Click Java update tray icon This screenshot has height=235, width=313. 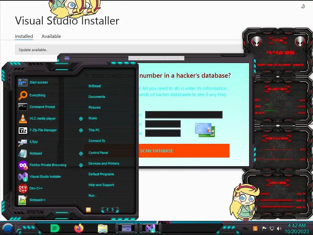point(255,228)
